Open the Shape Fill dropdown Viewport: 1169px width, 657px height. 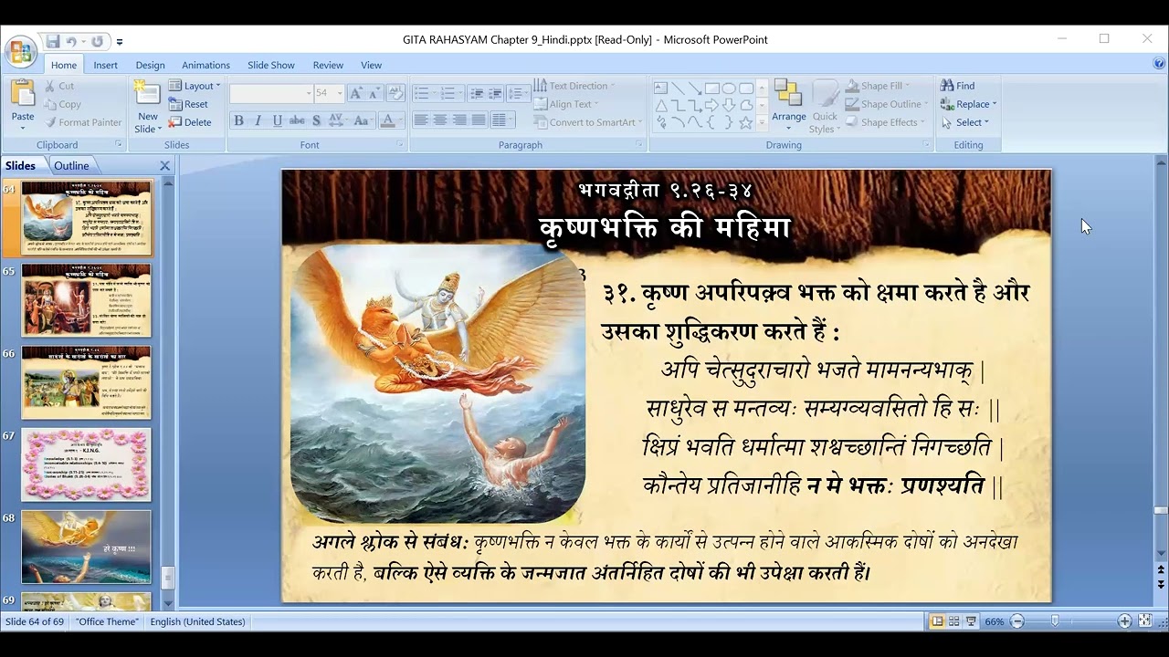[878, 86]
